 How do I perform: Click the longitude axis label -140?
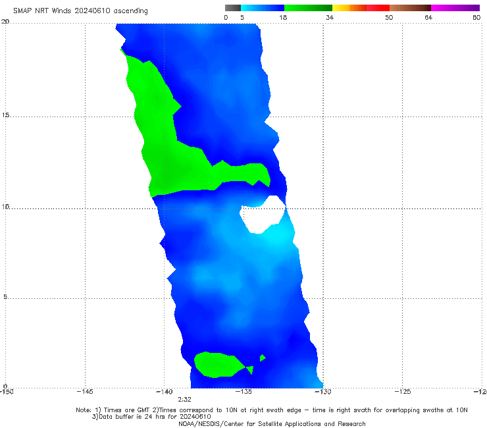165,392
